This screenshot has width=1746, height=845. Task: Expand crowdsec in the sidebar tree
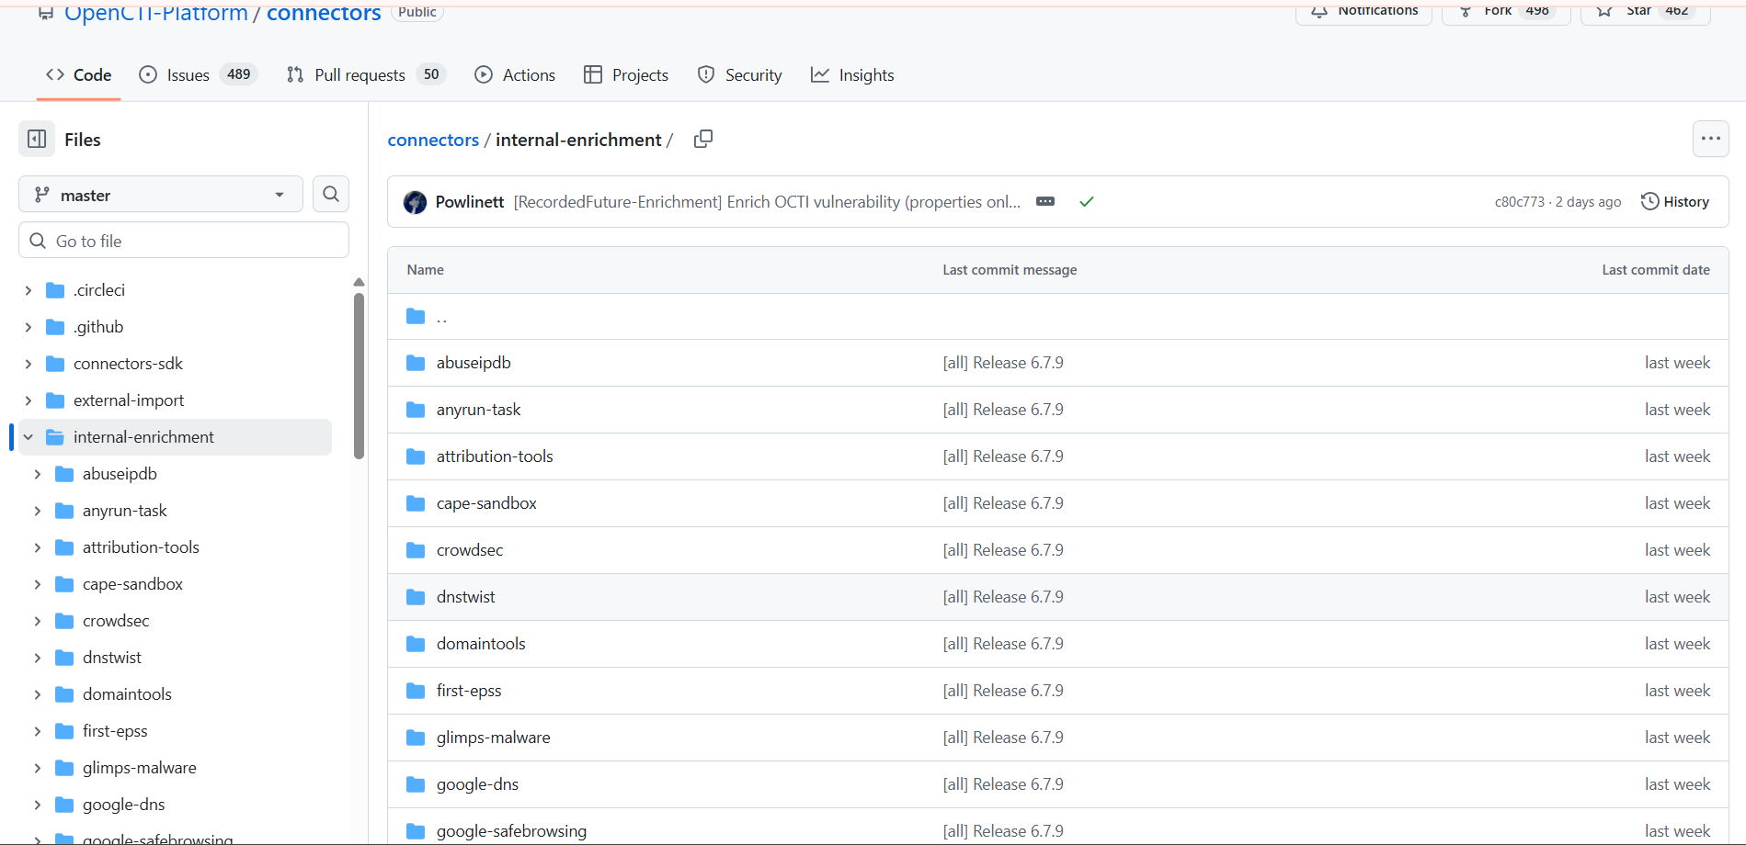[x=38, y=621]
